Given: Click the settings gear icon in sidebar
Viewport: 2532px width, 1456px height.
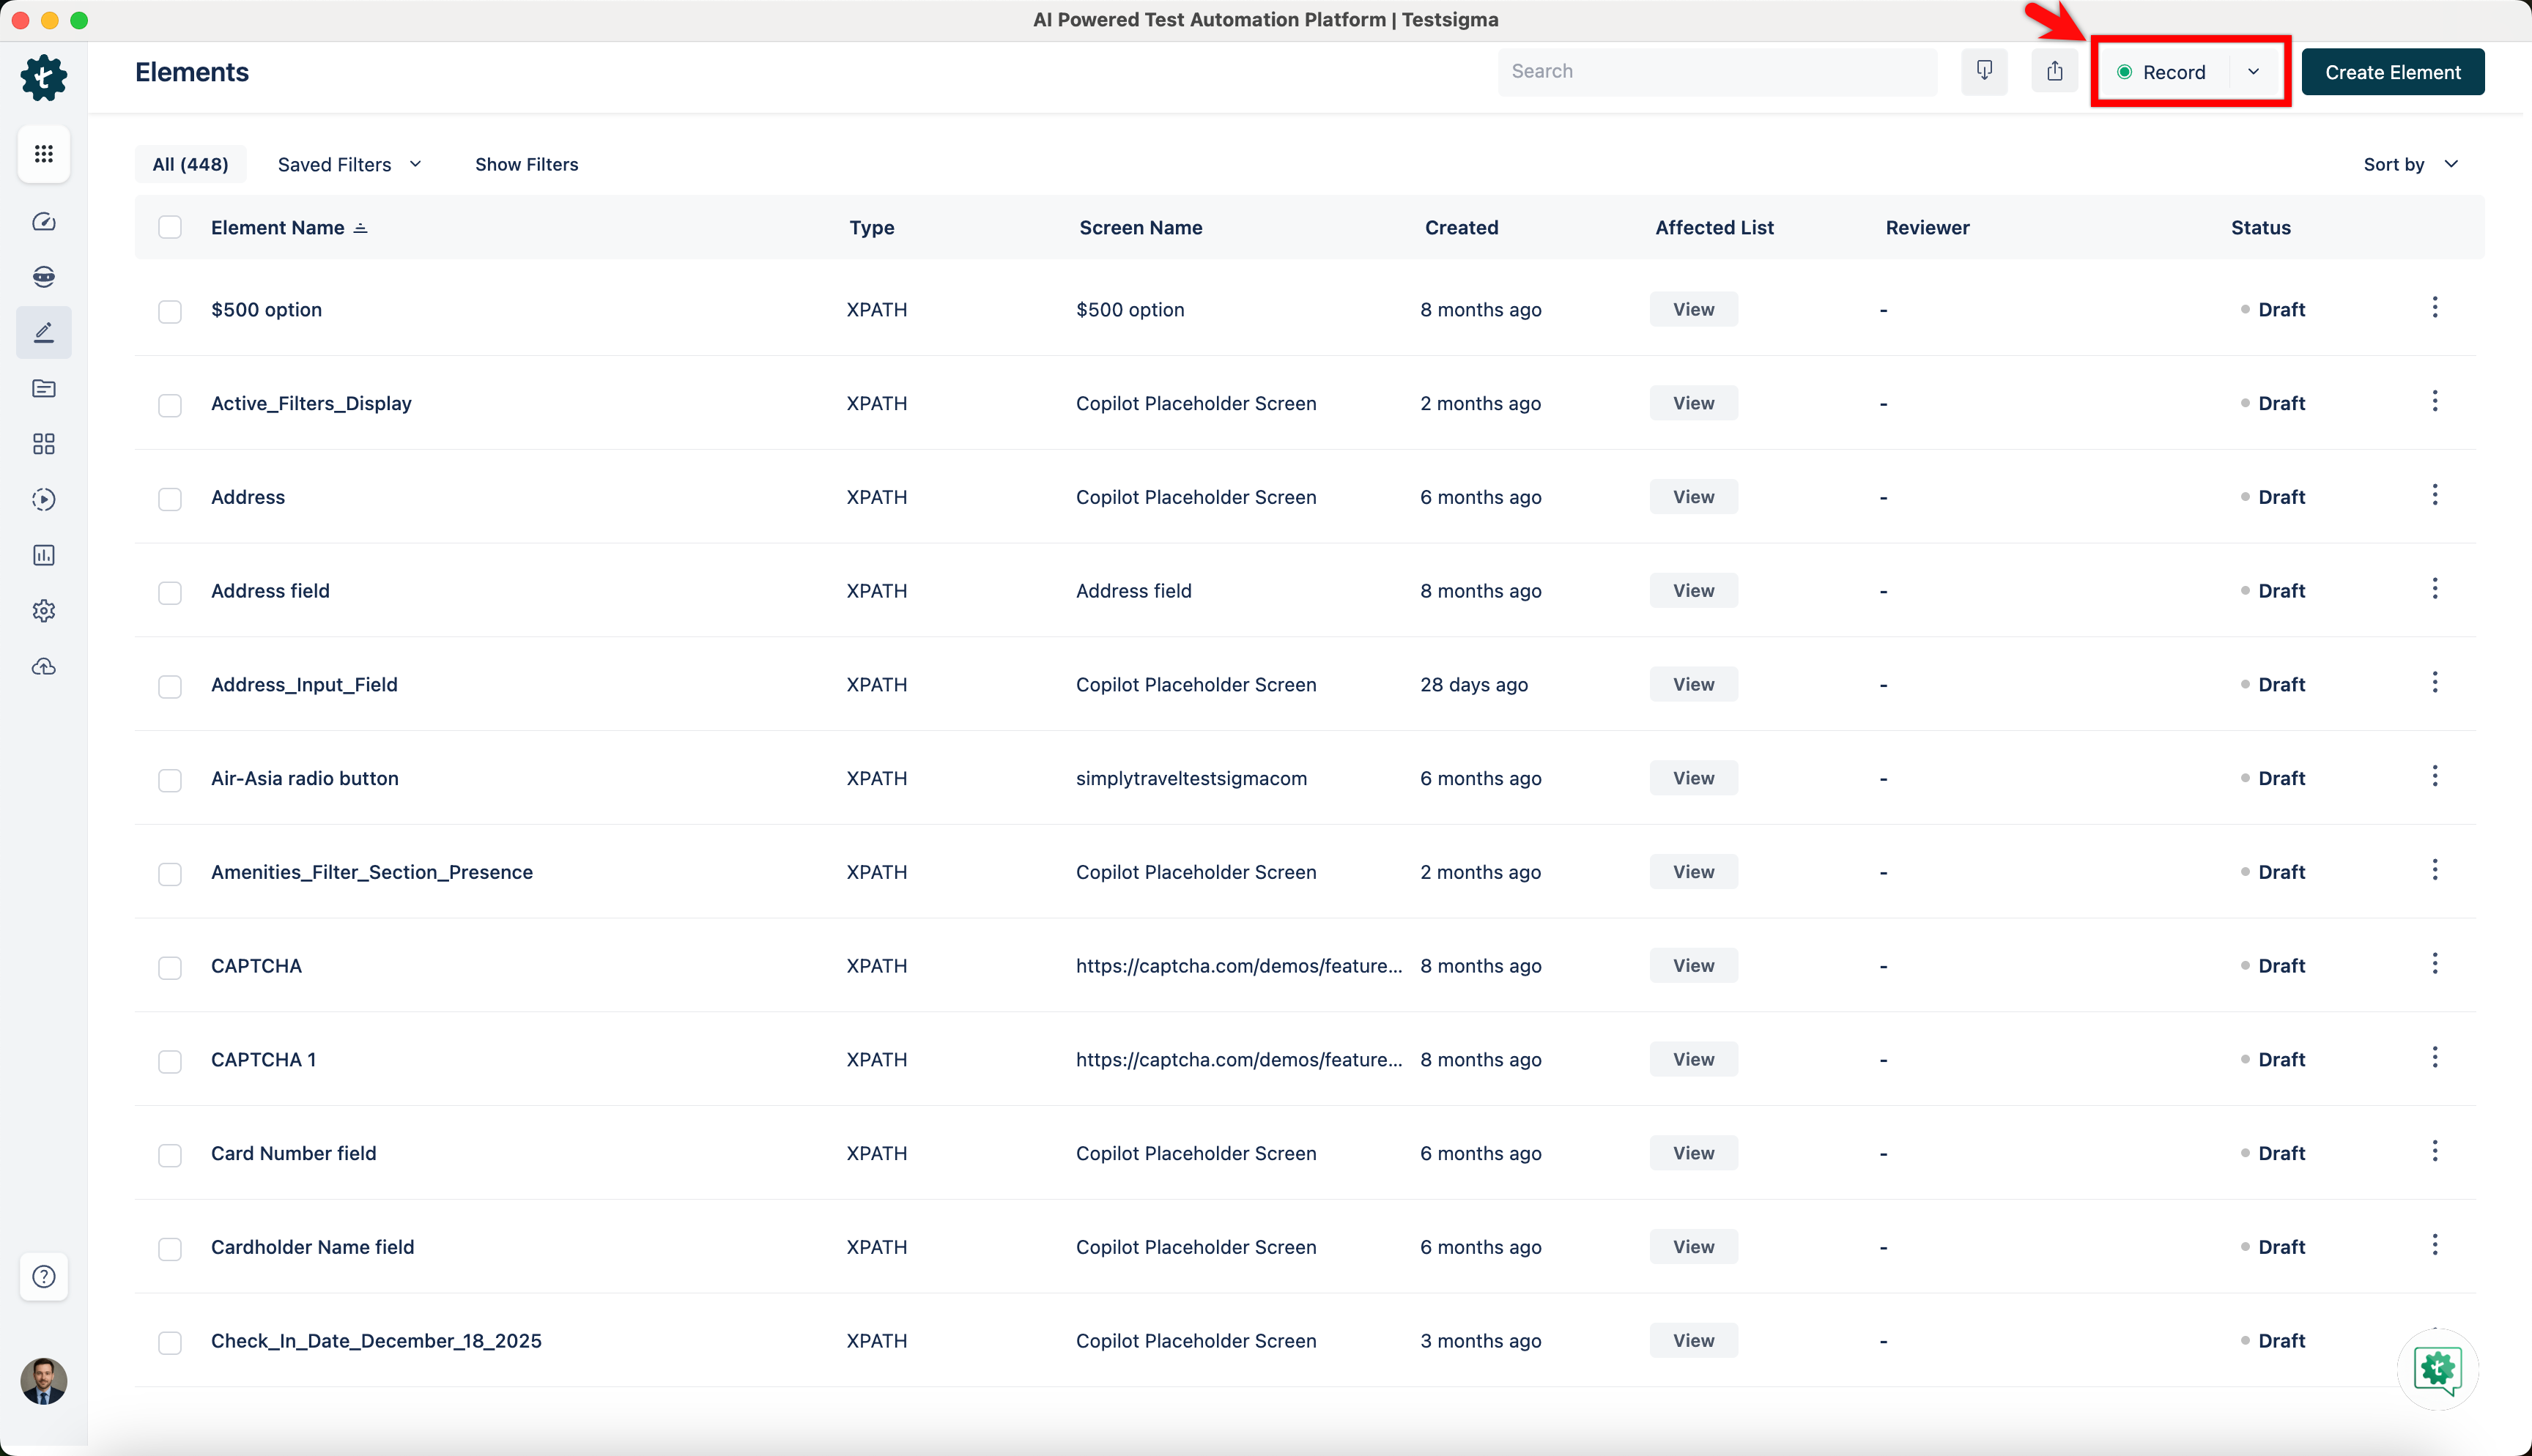Looking at the screenshot, I should pos(43,611).
